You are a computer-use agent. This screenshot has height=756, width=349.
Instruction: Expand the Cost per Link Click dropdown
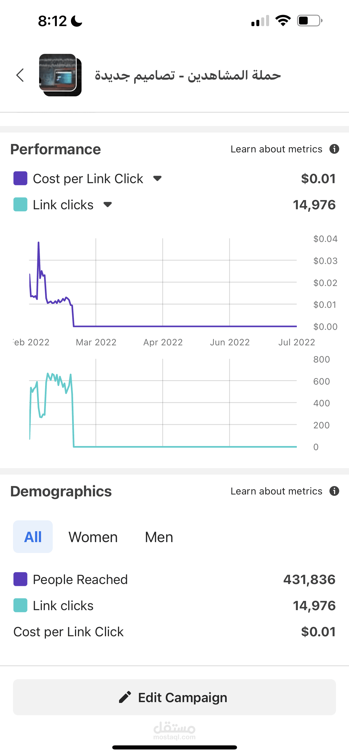(157, 179)
